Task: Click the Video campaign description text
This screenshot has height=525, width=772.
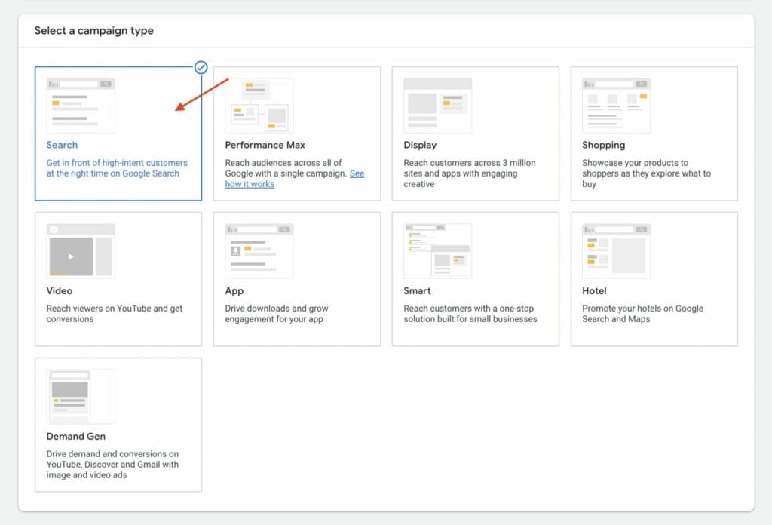Action: (x=113, y=313)
